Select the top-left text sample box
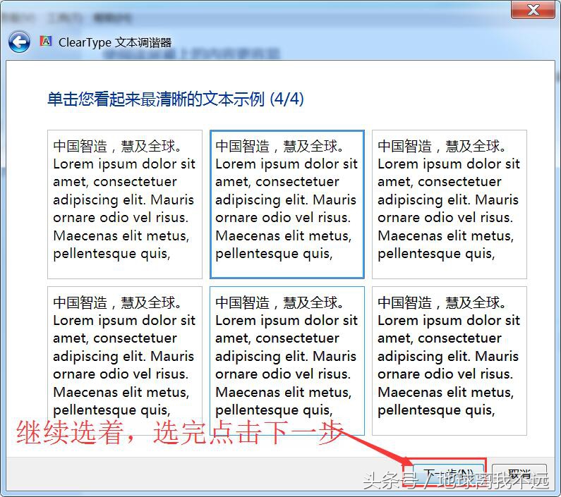Image resolution: width=561 pixels, height=497 pixels. [x=125, y=204]
